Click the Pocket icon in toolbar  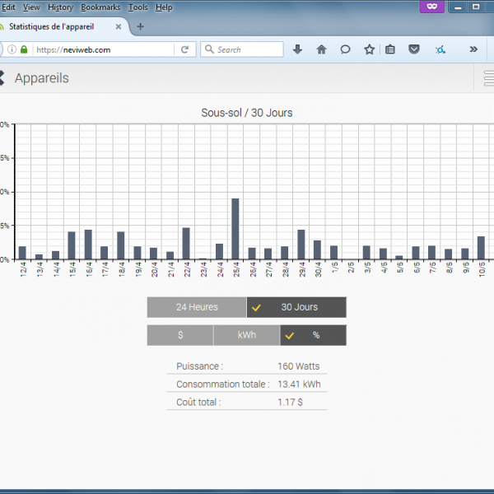point(415,49)
